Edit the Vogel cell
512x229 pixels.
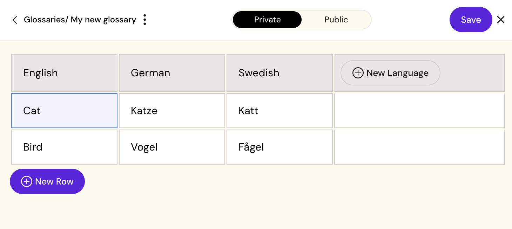click(x=172, y=147)
